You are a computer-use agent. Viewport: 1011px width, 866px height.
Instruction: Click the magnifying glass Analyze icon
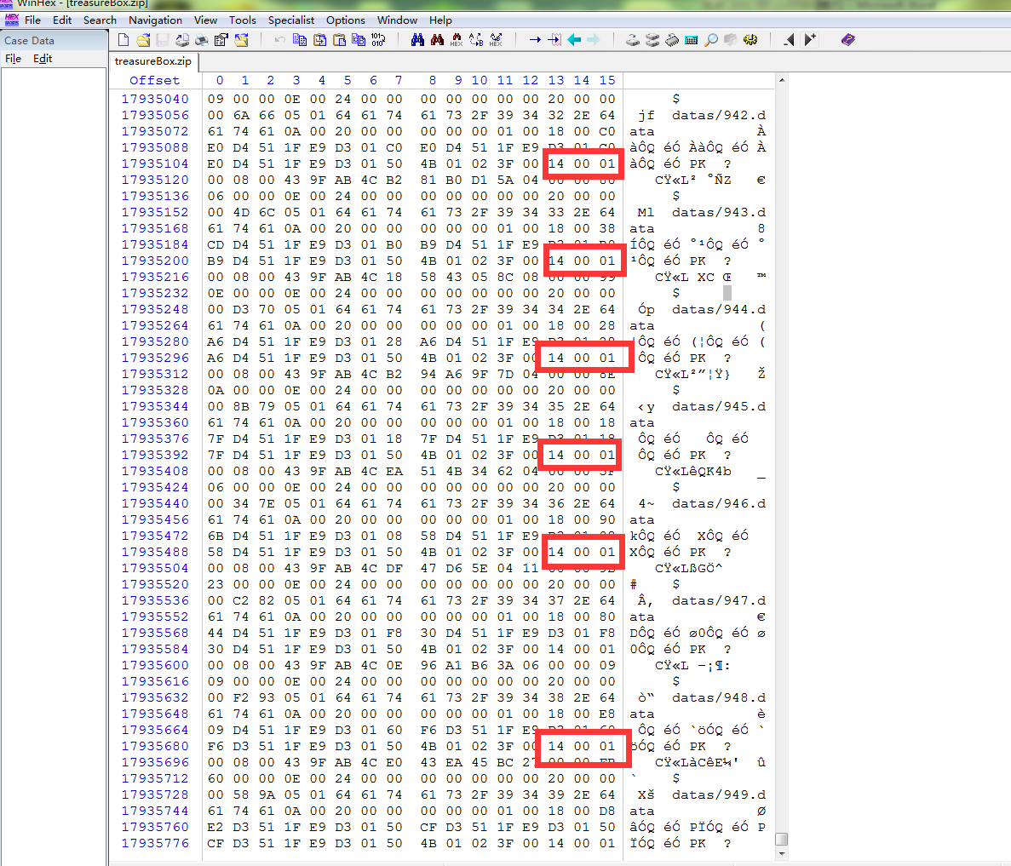coord(711,40)
